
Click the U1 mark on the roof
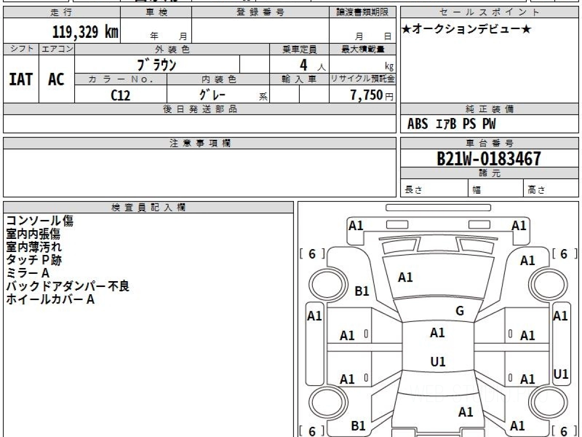pyautogui.click(x=438, y=362)
